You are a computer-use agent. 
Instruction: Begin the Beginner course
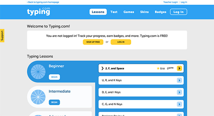pyautogui.click(x=54, y=77)
